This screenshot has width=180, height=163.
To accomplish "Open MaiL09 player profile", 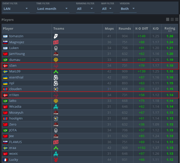I will coord(15,71).
